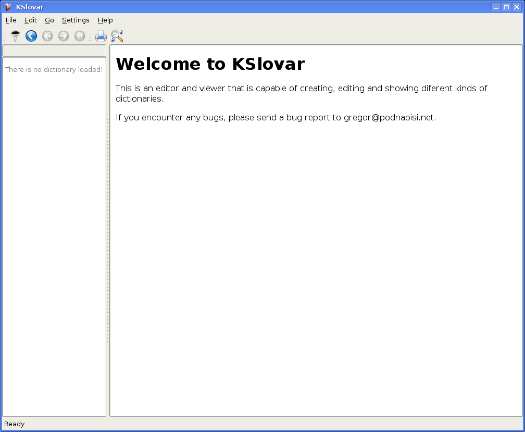Click the splitter handle between panels

[x=108, y=230]
